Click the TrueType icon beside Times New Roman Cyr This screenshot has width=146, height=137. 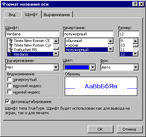(11, 45)
